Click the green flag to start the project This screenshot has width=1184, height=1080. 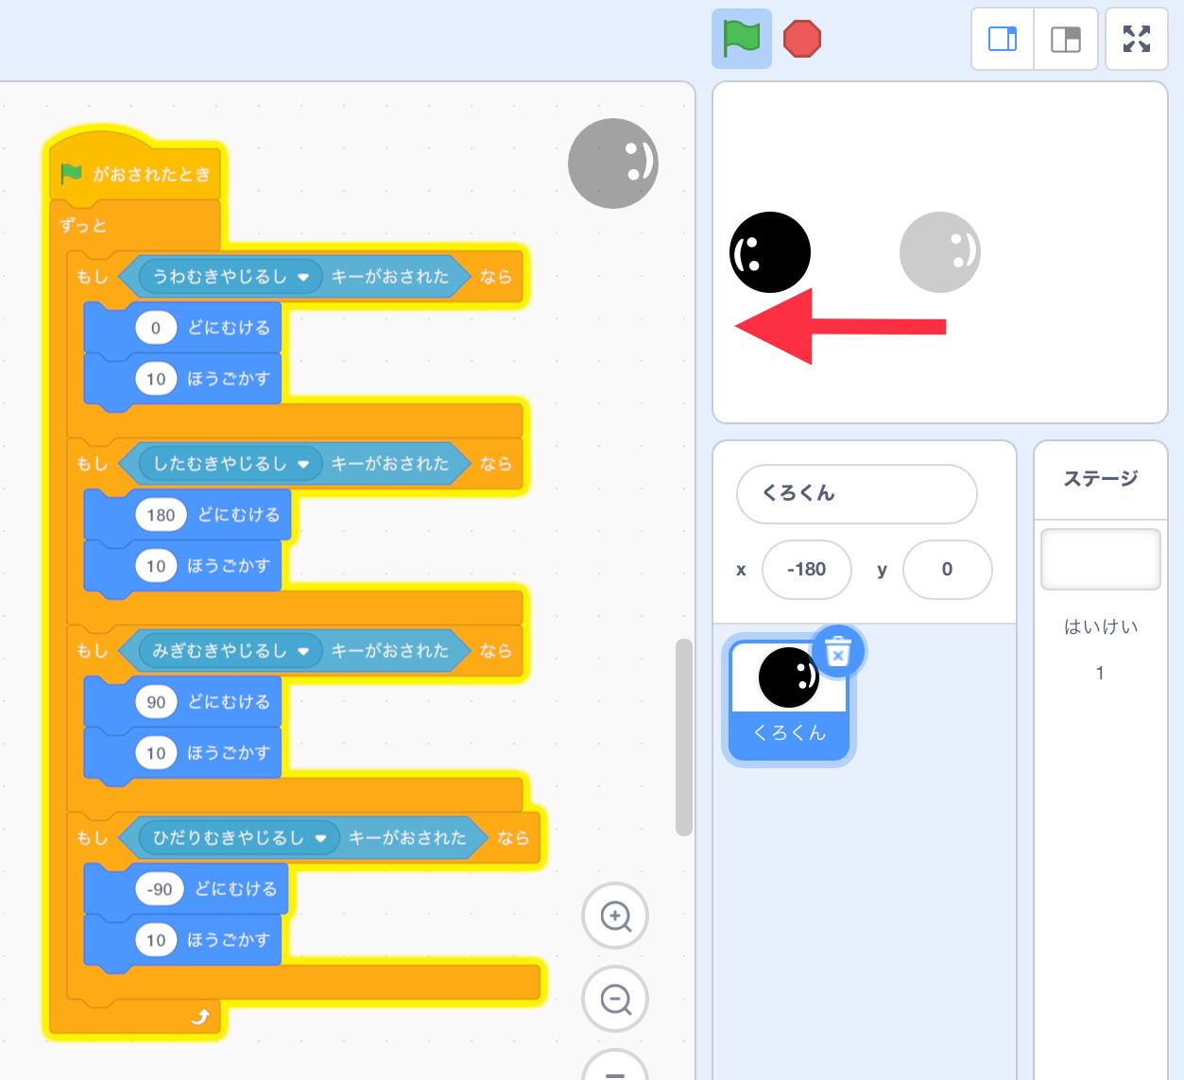tap(742, 39)
